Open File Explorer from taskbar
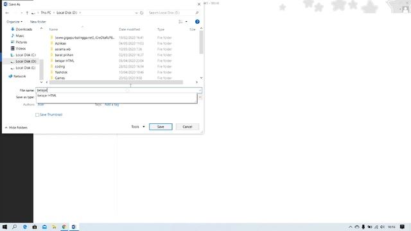 54,227
